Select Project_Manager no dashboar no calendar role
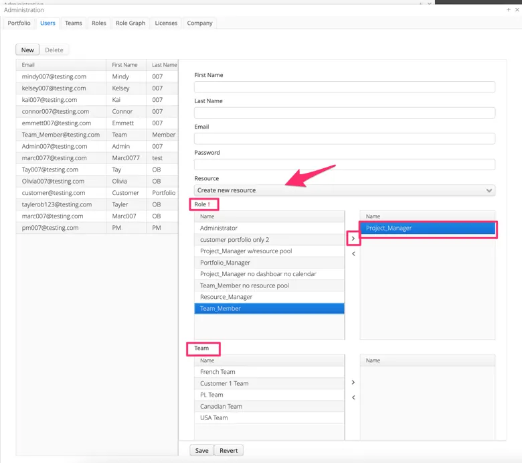This screenshot has width=522, height=463. click(269, 274)
